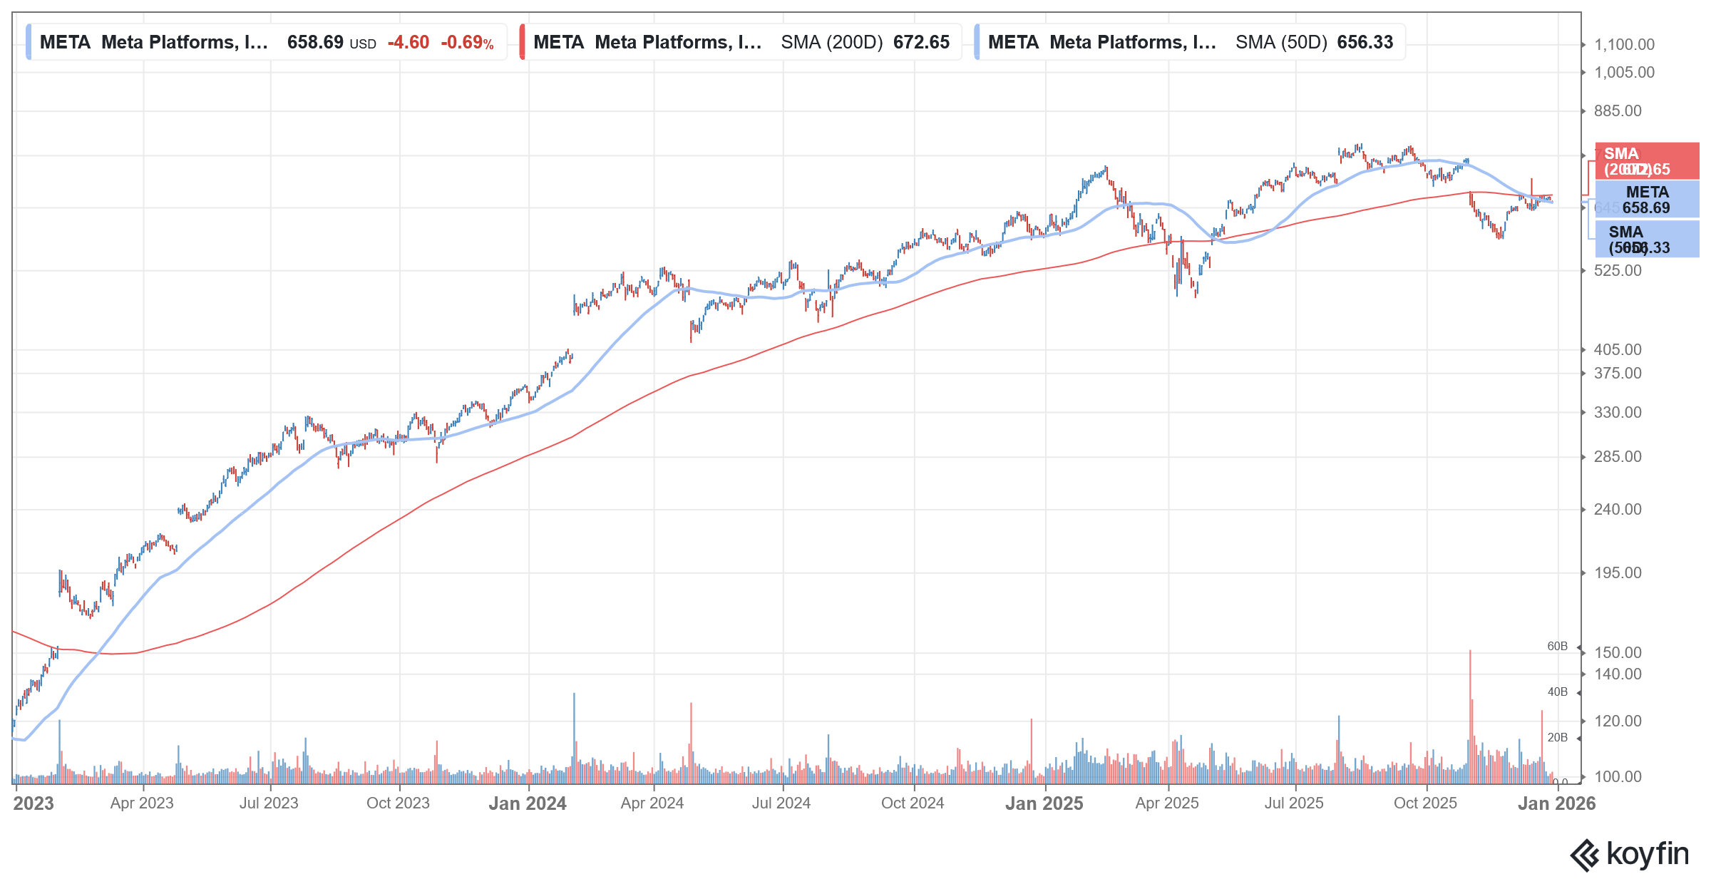Click the Jan 2025 date axis label
The height and width of the screenshot is (884, 1711).
pyautogui.click(x=1044, y=803)
